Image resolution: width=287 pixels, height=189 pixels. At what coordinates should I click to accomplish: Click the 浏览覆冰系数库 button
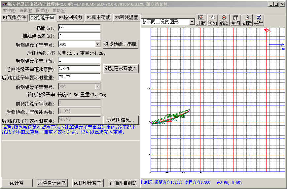click(121, 69)
